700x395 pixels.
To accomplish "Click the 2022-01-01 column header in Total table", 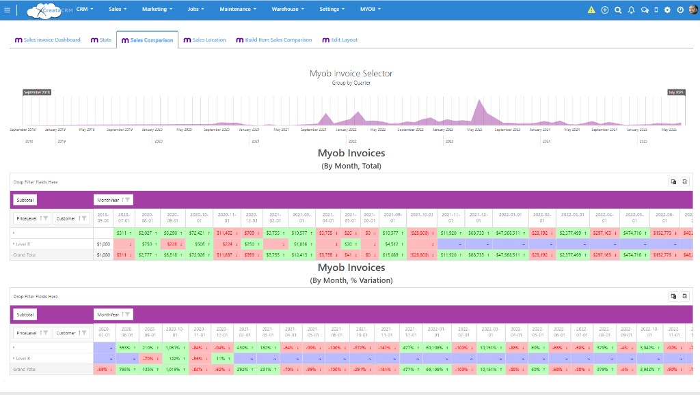I will pyautogui.click(x=510, y=218).
